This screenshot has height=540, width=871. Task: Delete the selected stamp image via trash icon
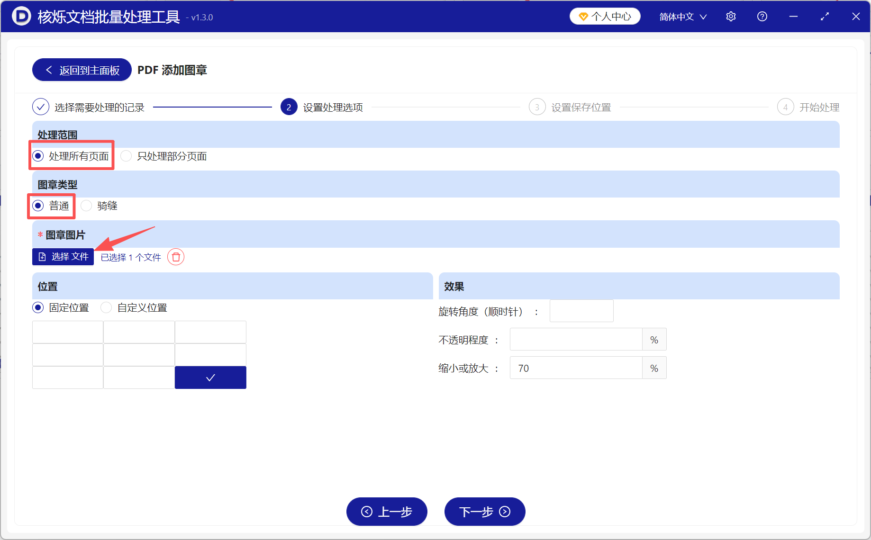pyautogui.click(x=176, y=257)
